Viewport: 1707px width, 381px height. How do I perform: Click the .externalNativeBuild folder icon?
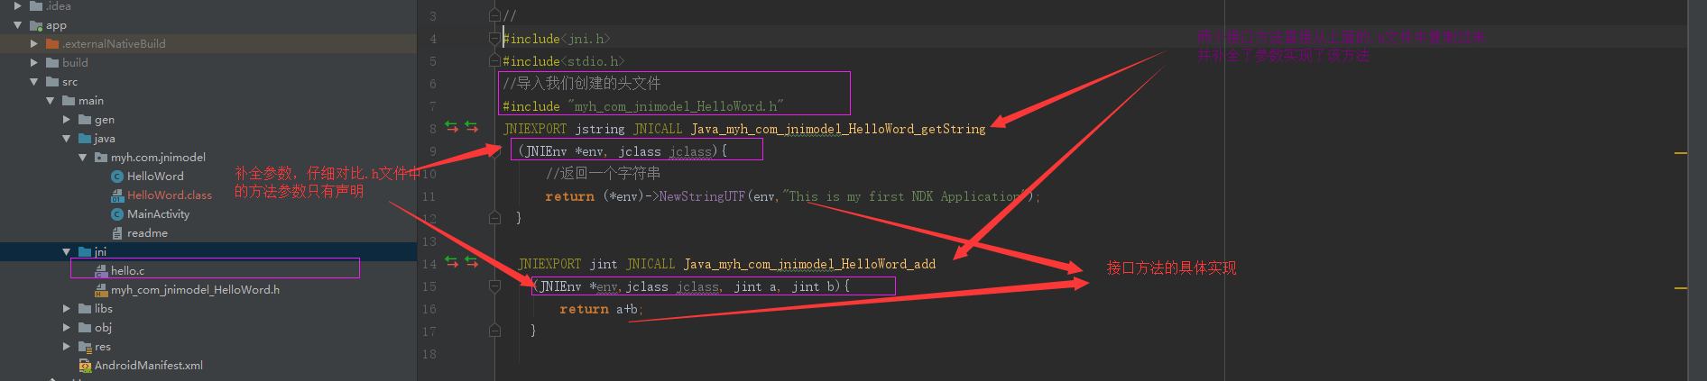(52, 44)
